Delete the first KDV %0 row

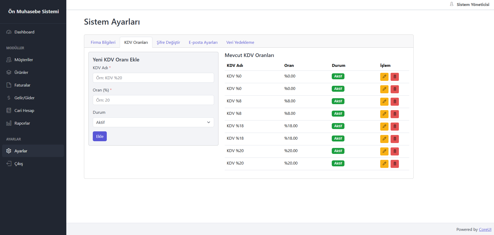pyautogui.click(x=394, y=77)
